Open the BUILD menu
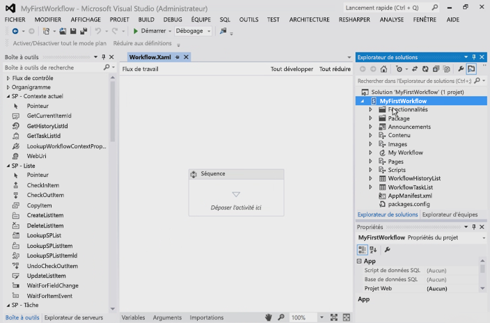The height and width of the screenshot is (323, 490). tap(146, 19)
